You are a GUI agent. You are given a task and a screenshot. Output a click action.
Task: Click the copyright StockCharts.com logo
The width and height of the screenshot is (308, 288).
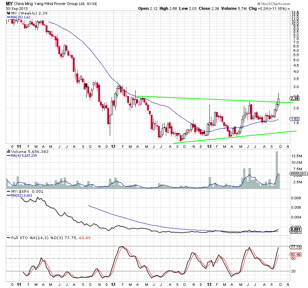(x=274, y=4)
